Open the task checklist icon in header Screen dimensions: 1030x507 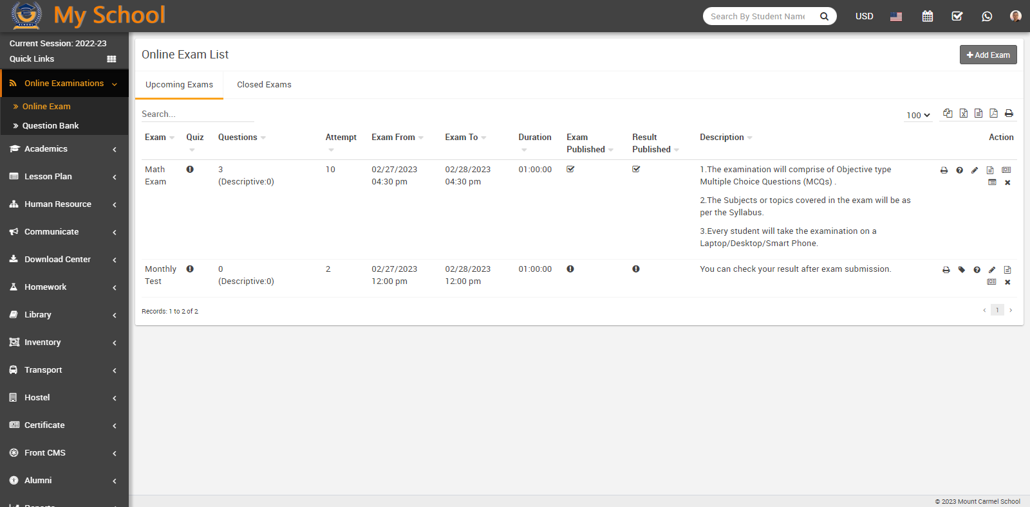click(957, 16)
